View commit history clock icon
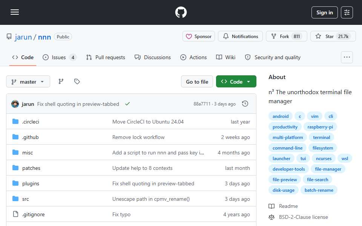Screen dimensions: 362x226 [245, 104]
